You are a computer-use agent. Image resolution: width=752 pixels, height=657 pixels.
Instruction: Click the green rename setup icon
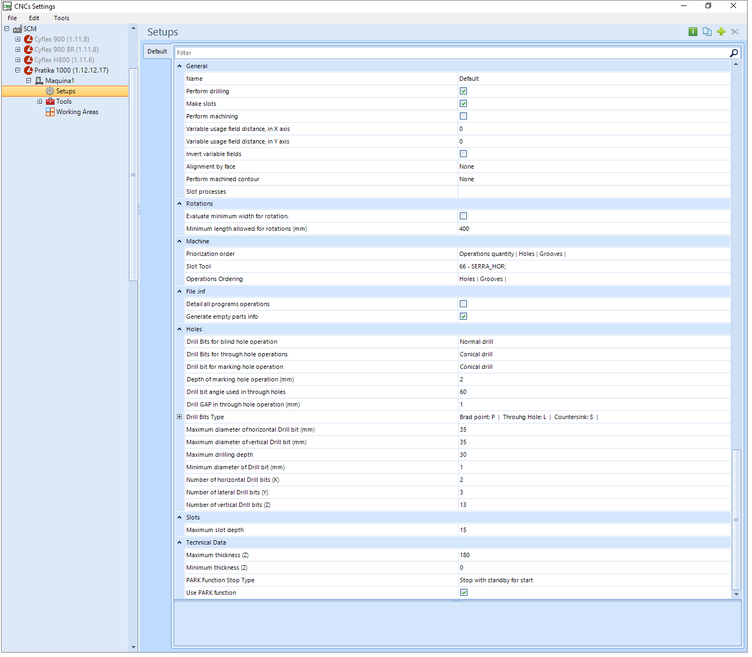click(693, 32)
